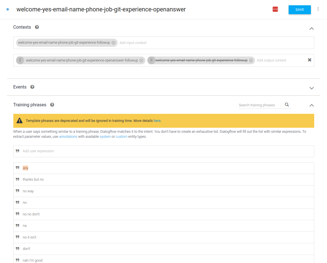Viewport: 327px width, 263px height.
Task: Click the SAVE button
Action: 299,10
